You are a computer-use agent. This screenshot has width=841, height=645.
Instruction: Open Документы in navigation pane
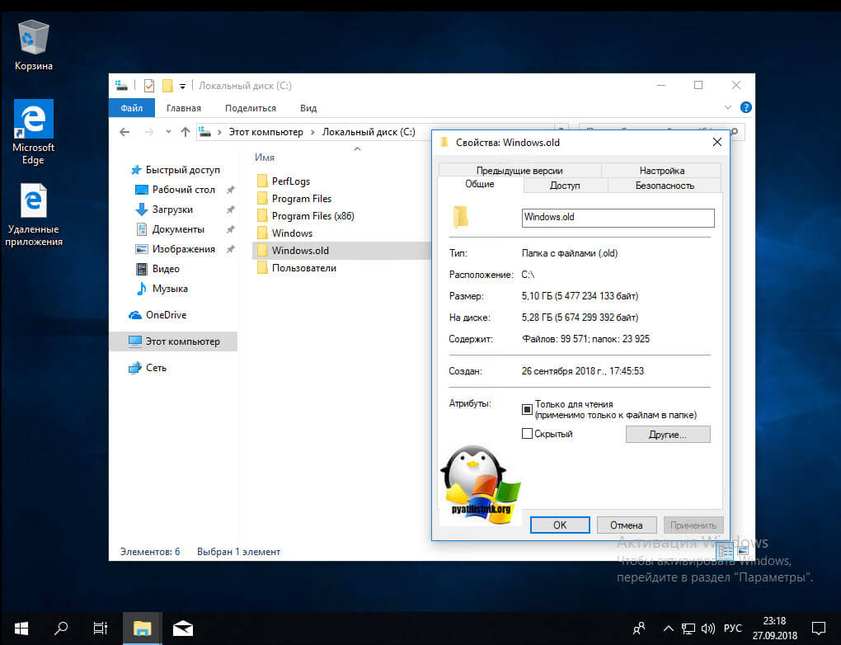pos(171,229)
